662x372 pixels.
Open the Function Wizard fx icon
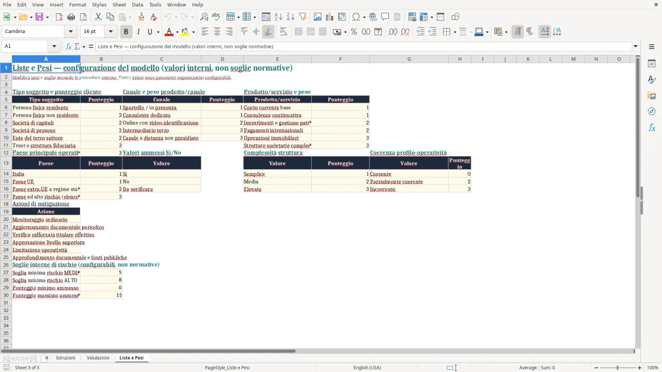tap(69, 46)
